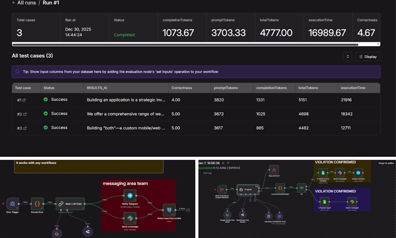The image size is (396, 238).
Task: Click the yellow VIOLATION CONFIREMED sticky note title
Action: click(336, 162)
